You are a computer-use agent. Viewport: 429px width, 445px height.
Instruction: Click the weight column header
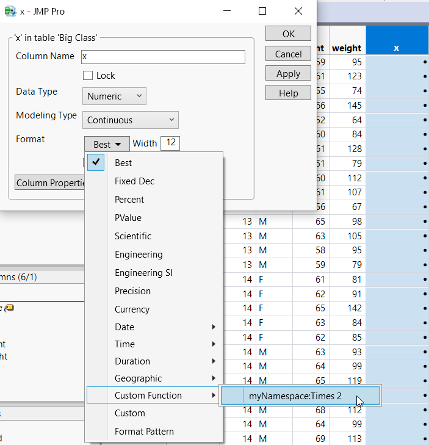tap(346, 48)
